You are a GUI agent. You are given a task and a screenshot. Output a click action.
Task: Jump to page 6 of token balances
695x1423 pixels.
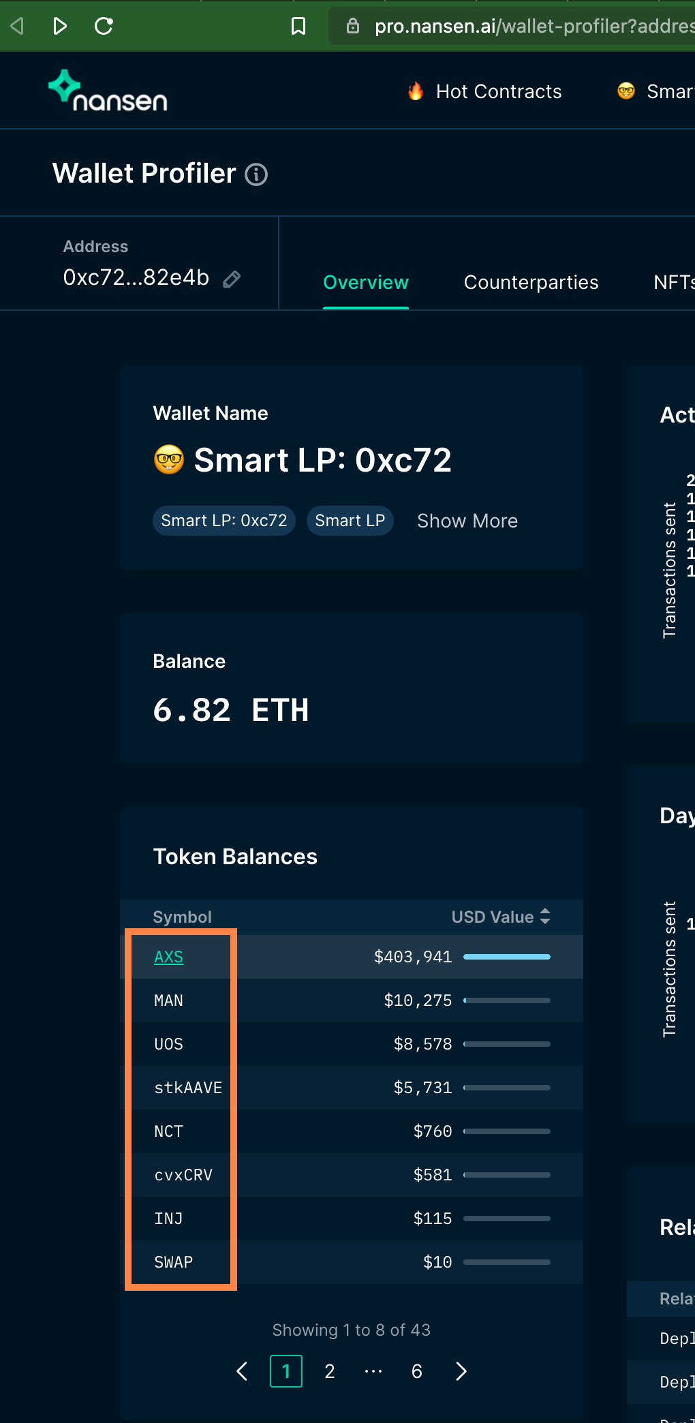tap(417, 1371)
